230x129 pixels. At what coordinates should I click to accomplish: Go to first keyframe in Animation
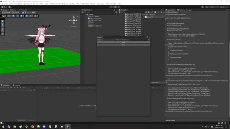(11, 88)
